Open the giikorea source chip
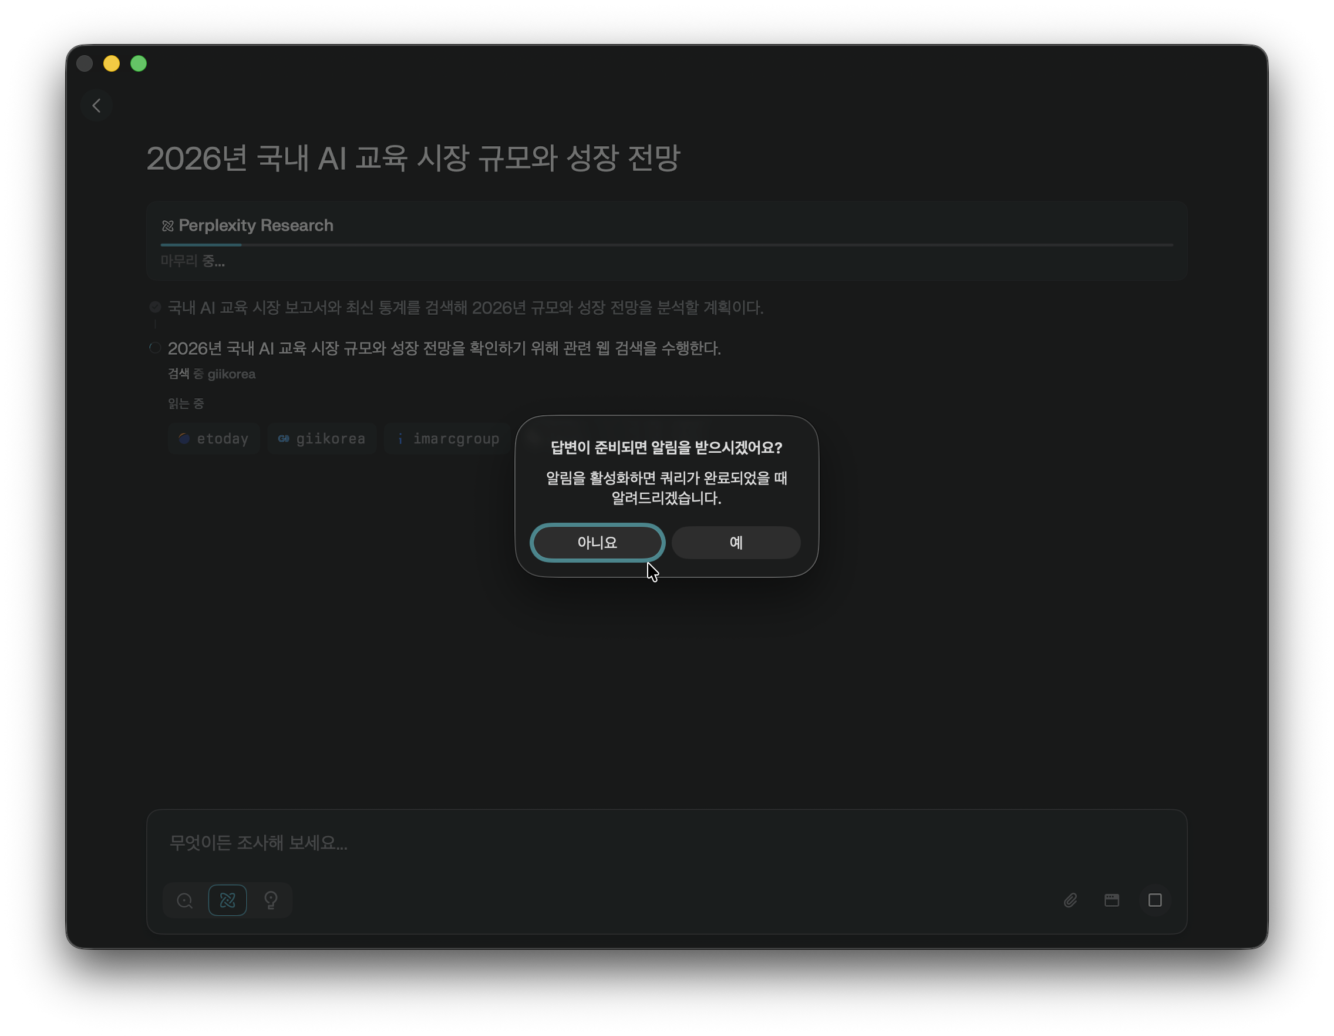Screen dimensions: 1334x1036 [322, 439]
